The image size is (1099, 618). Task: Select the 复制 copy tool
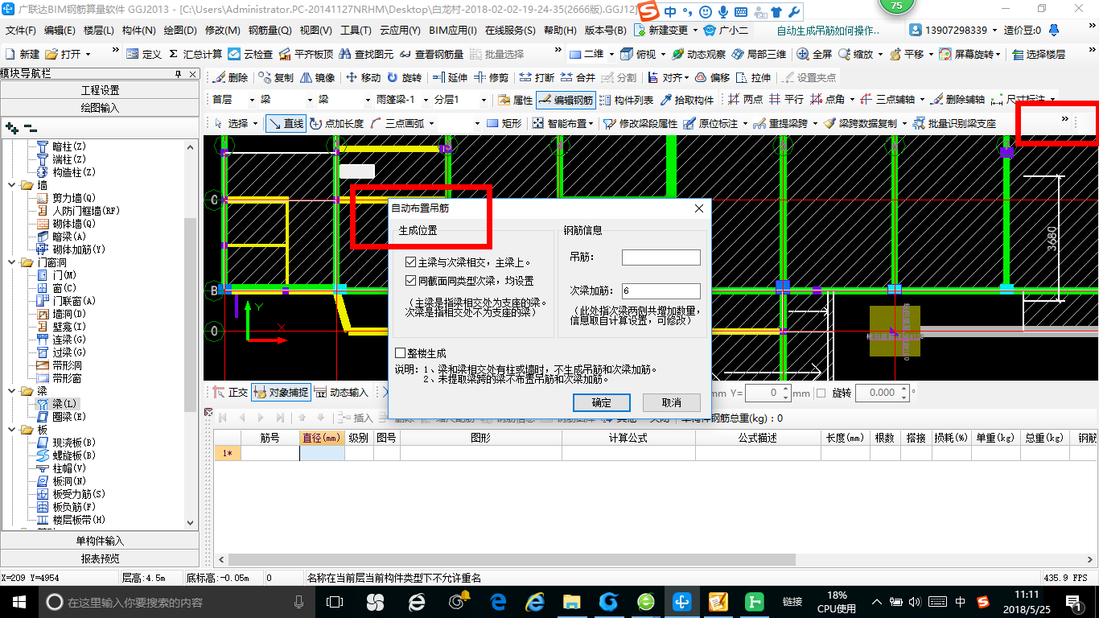[276, 78]
